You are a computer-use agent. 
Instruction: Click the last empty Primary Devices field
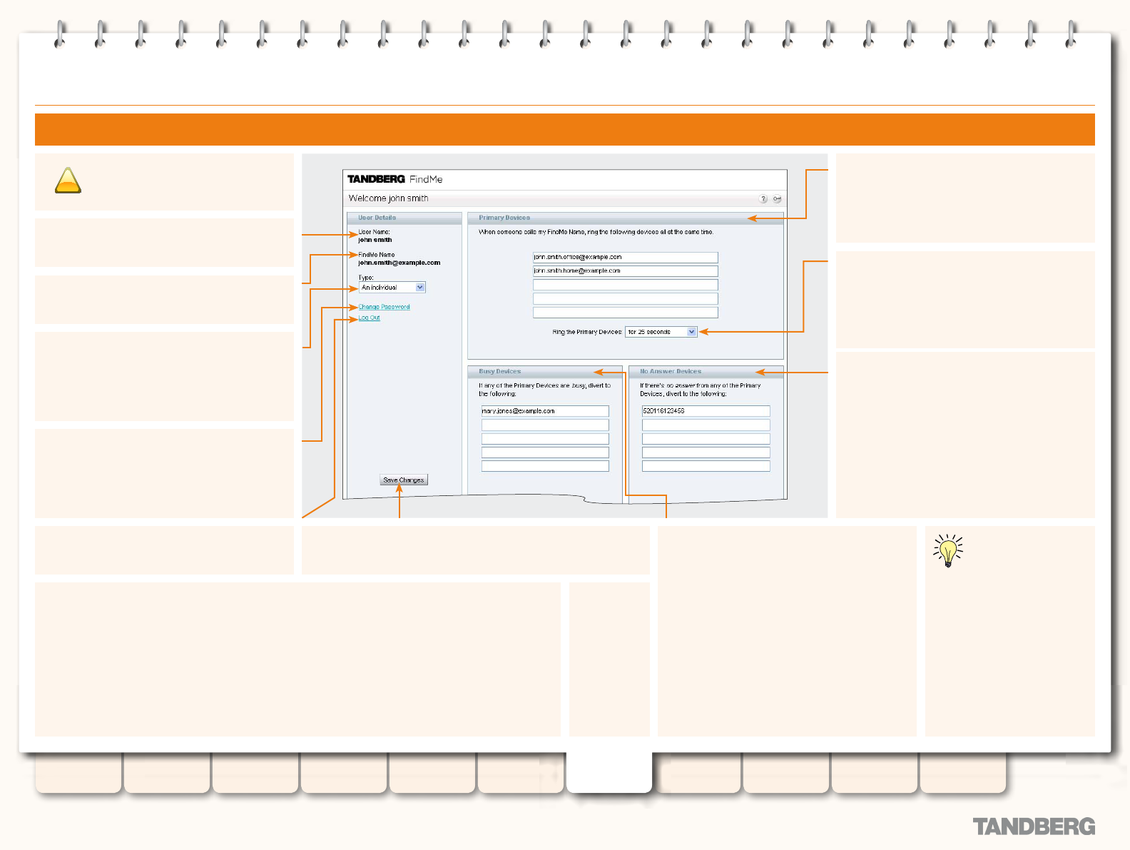click(x=626, y=313)
